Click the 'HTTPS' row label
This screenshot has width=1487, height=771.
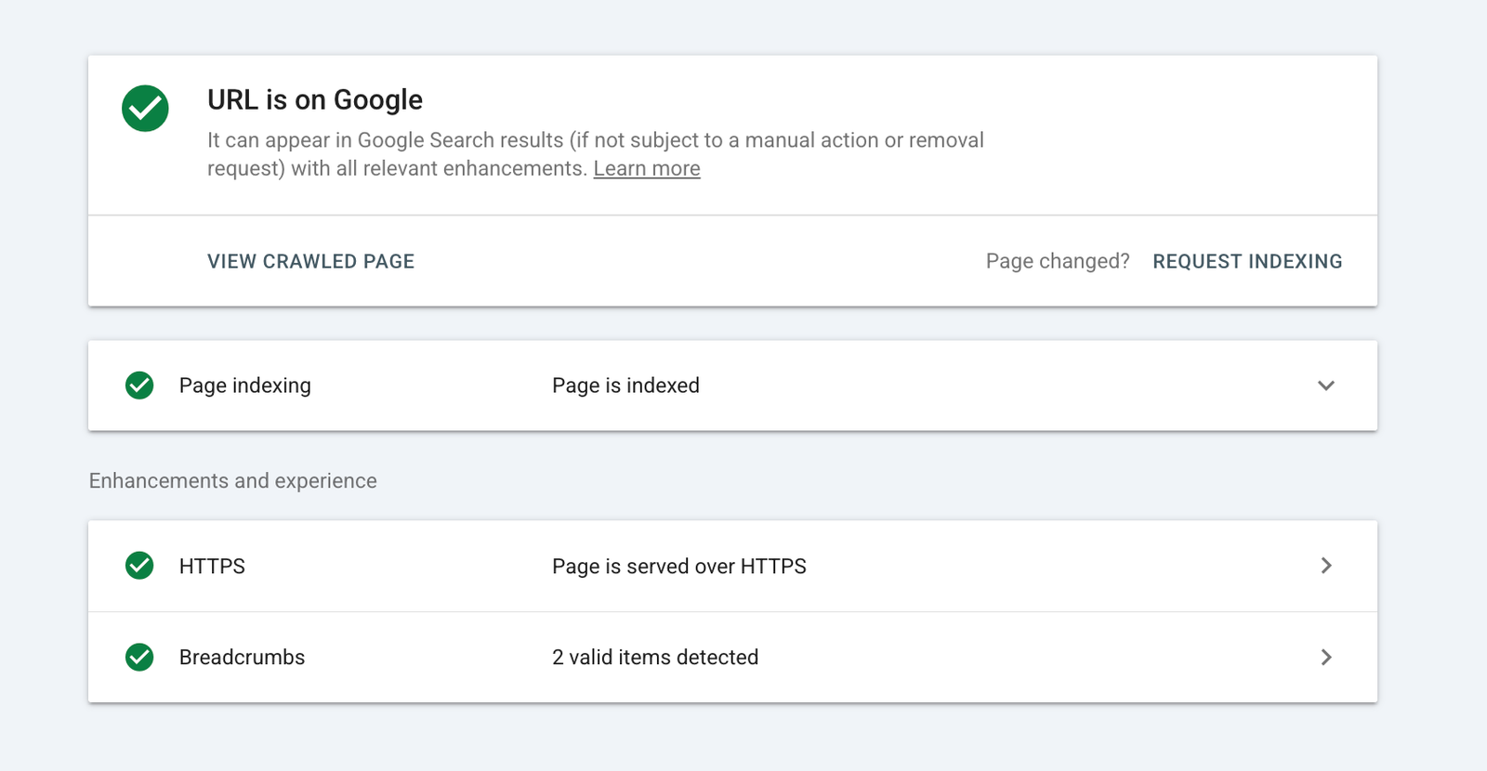pyautogui.click(x=212, y=566)
